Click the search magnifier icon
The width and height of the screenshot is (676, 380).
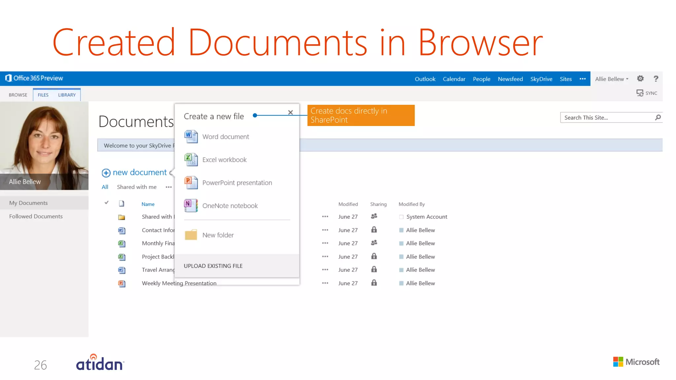[658, 117]
